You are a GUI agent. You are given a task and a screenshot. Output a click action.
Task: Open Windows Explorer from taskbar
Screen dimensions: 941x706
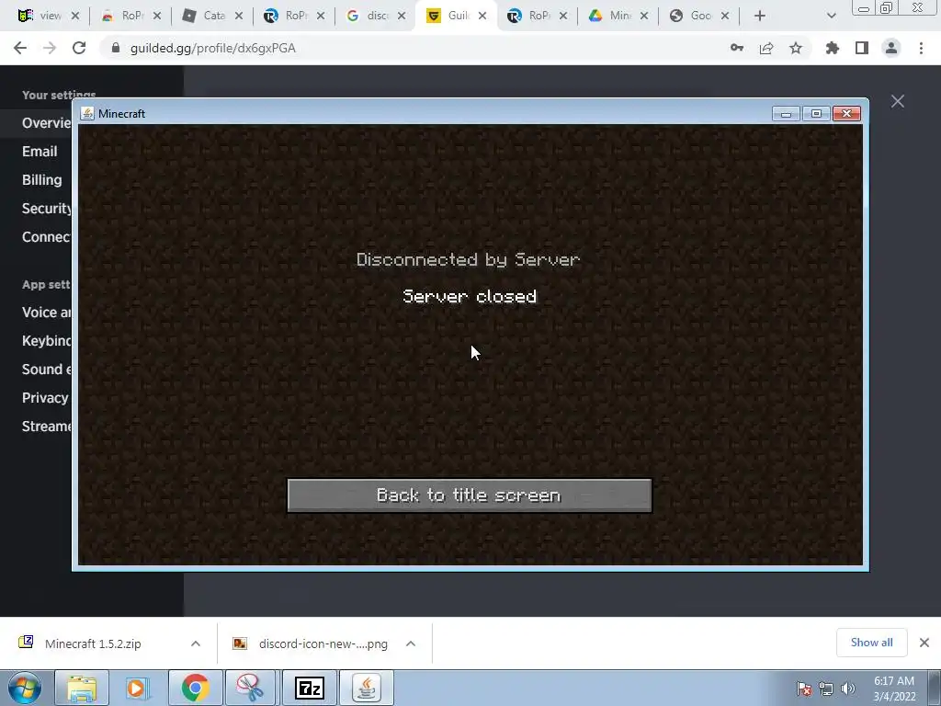(82, 688)
